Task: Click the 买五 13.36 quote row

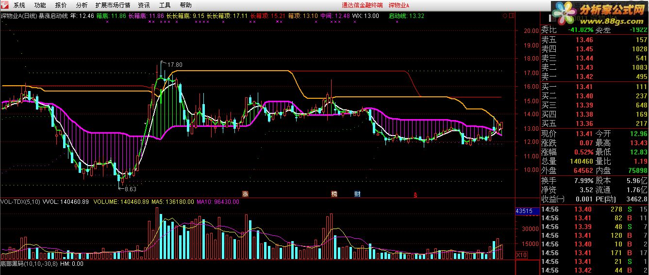Action: pyautogui.click(x=595, y=123)
